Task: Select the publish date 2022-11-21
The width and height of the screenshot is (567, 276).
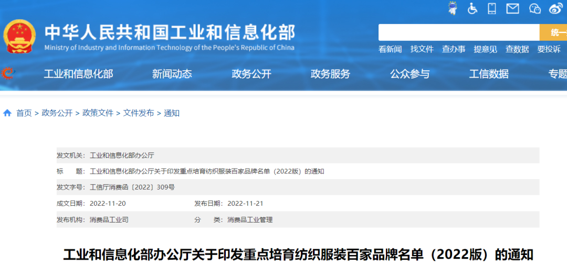Action: tap(245, 204)
